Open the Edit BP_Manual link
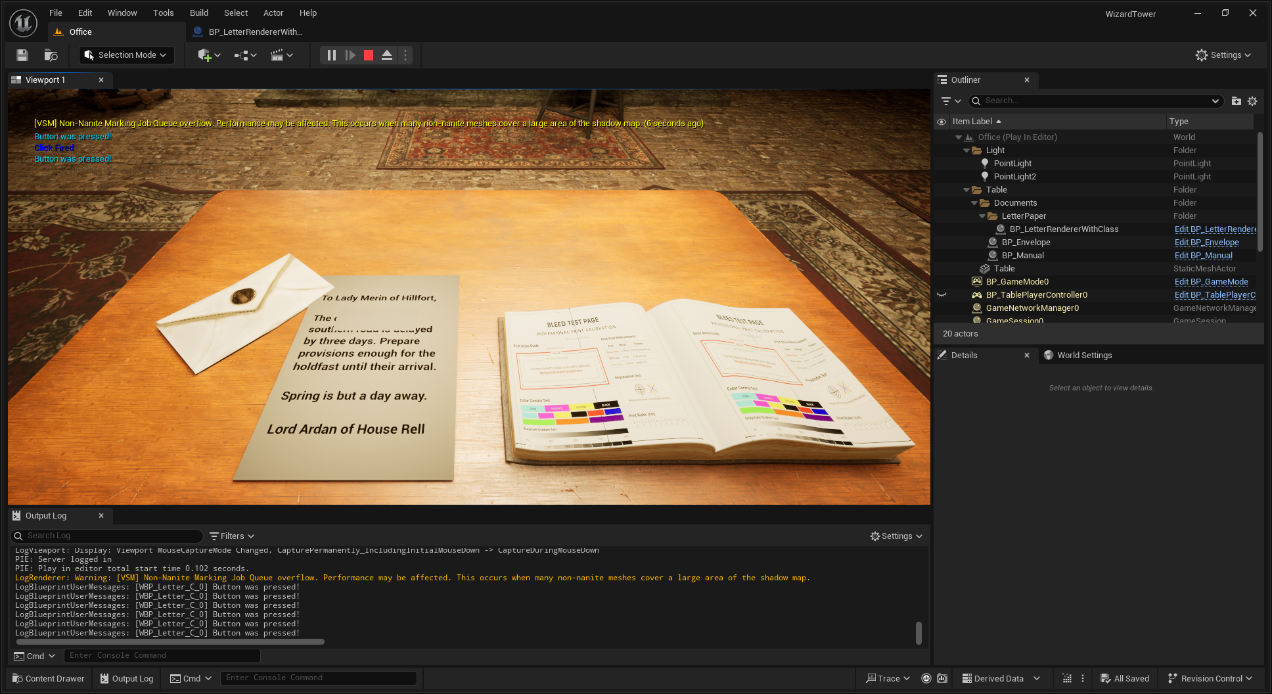Screen dimensions: 1272x694 [x=1203, y=256]
